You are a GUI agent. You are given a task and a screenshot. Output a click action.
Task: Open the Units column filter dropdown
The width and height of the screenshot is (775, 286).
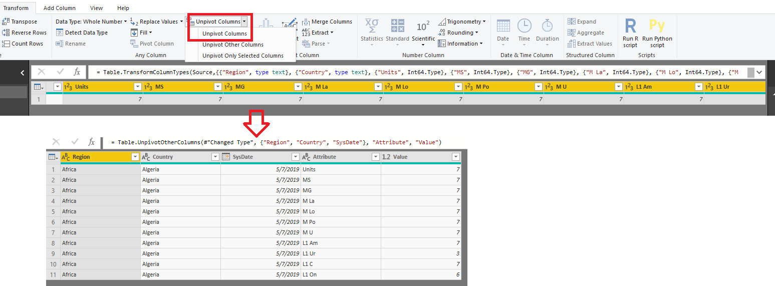(138, 87)
